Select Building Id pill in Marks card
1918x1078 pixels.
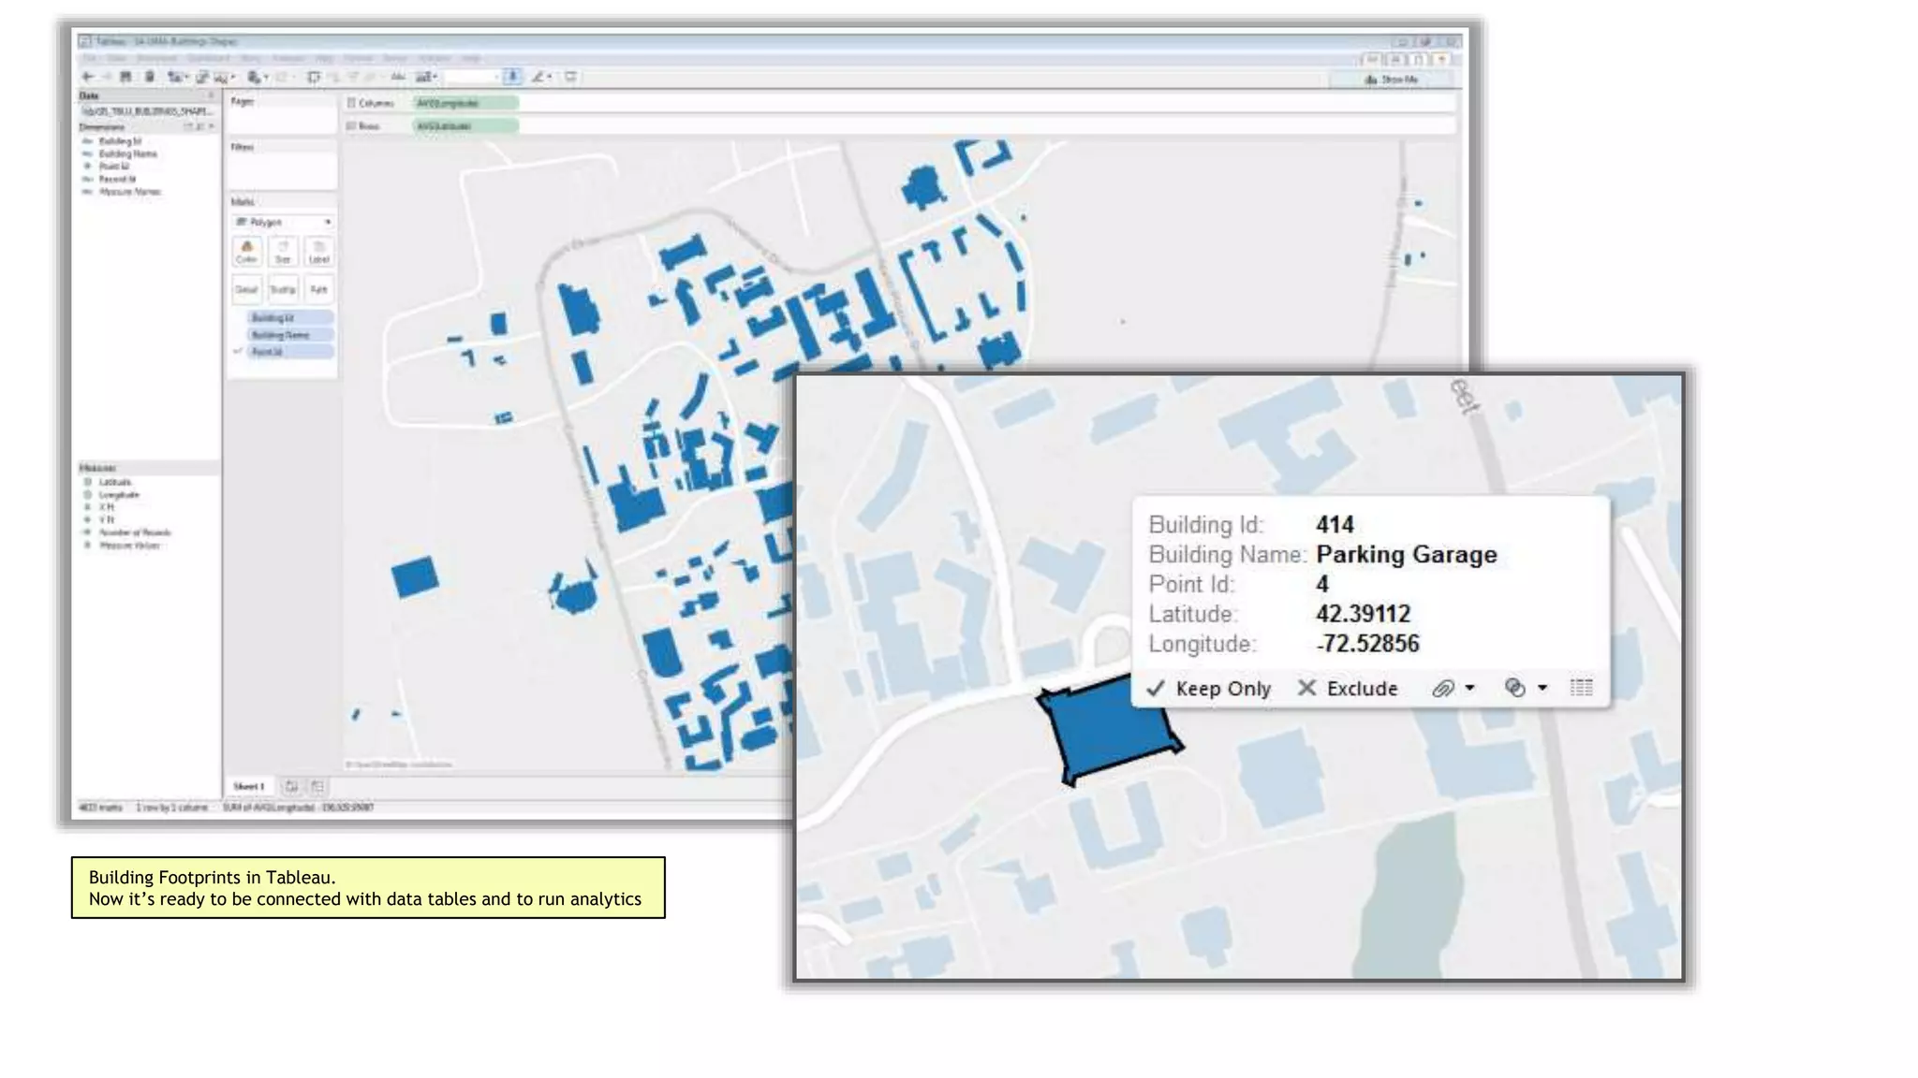(x=290, y=318)
